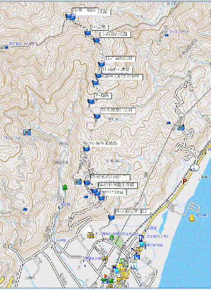The image size is (211, 290).
Task: Click the blue flag at waypoint 06
Action: tap(86, 149)
